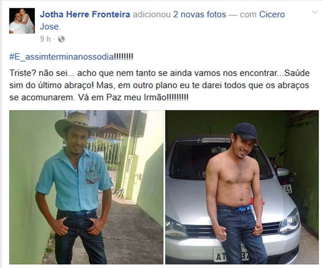
Task: Click the motorcycle behind the car
Action: [x=282, y=171]
